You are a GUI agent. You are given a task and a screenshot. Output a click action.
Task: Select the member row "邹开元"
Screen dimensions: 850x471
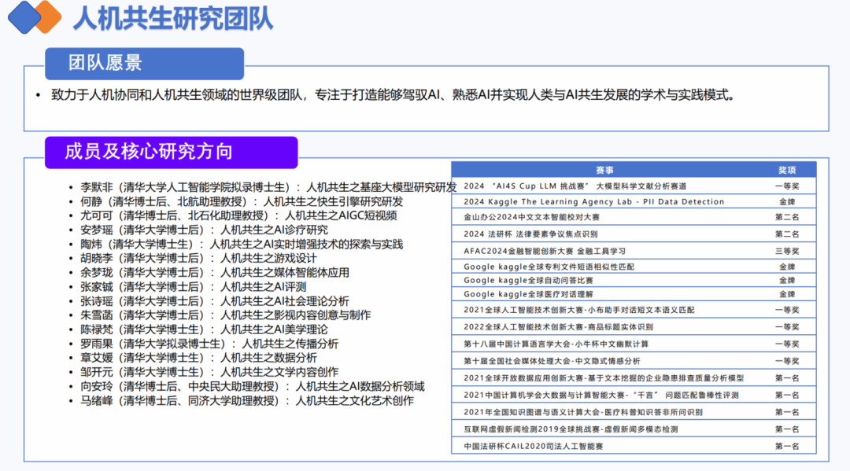[209, 372]
